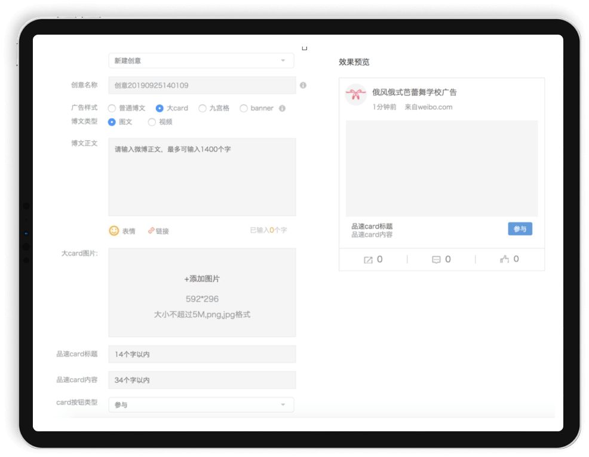Image resolution: width=589 pixels, height=457 pixels.
Task: Click the chain link insert icon
Action: [151, 231]
